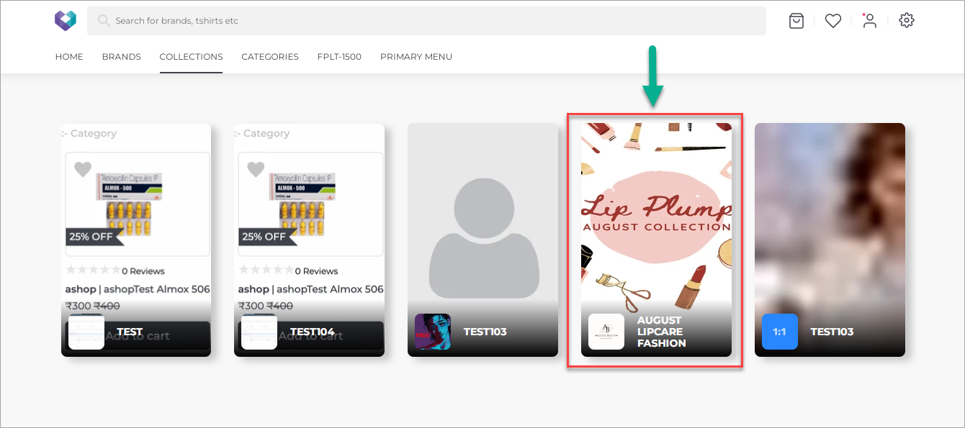Screen dimensions: 965x428
Task: Open the BRANDS menu item
Action: pos(122,57)
